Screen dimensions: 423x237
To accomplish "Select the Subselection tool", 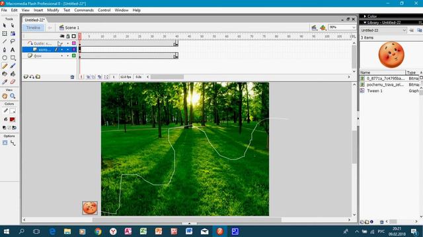I will 13,25.
